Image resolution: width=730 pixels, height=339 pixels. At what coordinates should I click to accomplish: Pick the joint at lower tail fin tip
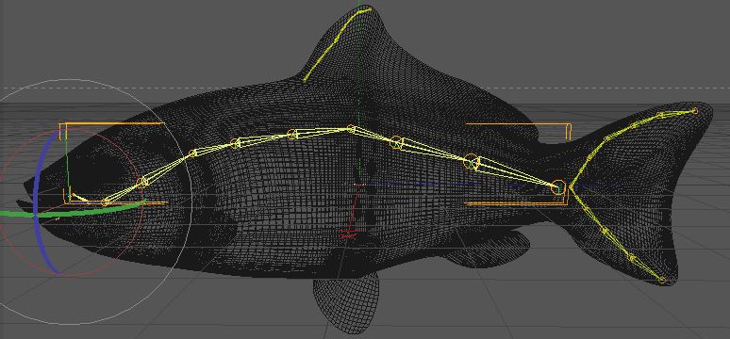click(x=662, y=280)
